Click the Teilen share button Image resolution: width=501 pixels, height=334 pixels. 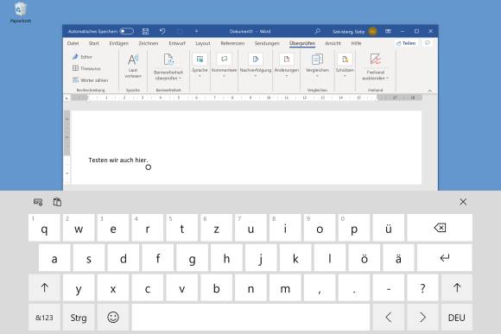(406, 43)
